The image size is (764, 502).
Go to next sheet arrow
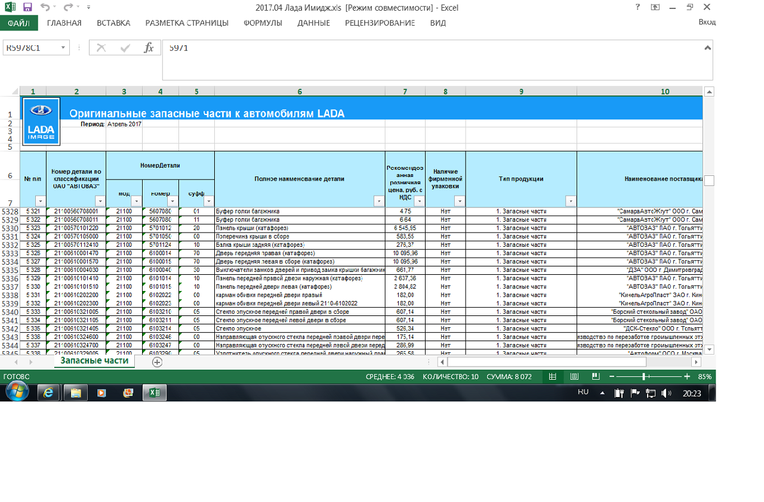[30, 362]
